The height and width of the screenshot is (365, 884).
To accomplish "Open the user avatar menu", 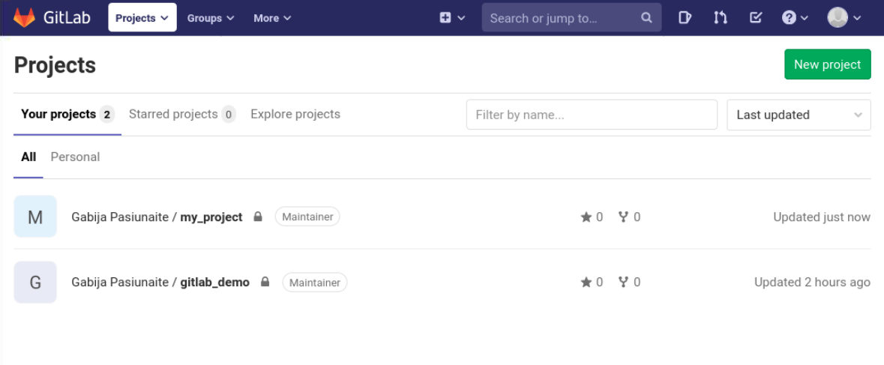I will pyautogui.click(x=844, y=18).
